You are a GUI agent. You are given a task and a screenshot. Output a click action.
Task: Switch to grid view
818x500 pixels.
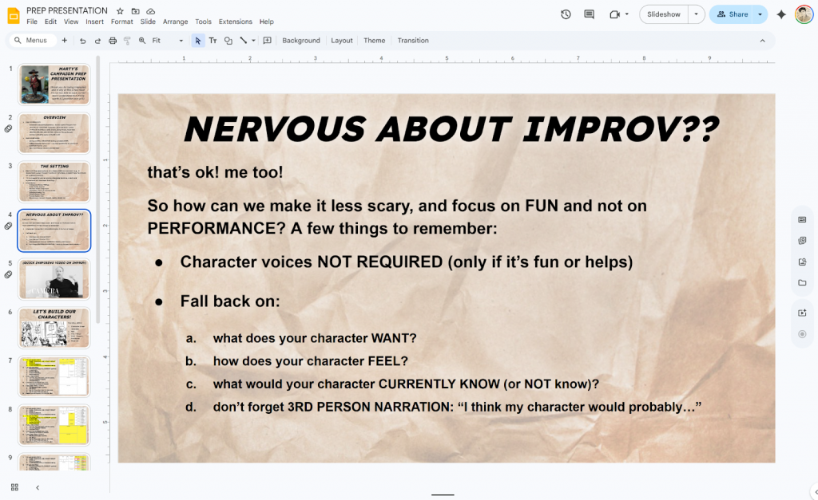click(14, 487)
